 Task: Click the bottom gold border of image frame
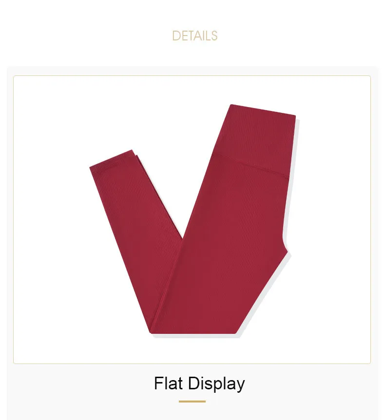click(192, 364)
